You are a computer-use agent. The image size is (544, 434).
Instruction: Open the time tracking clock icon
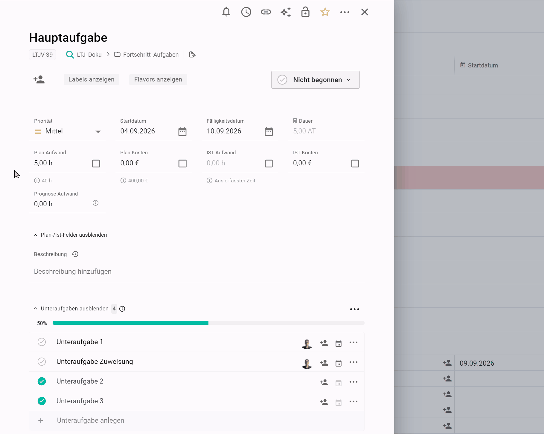(x=246, y=12)
